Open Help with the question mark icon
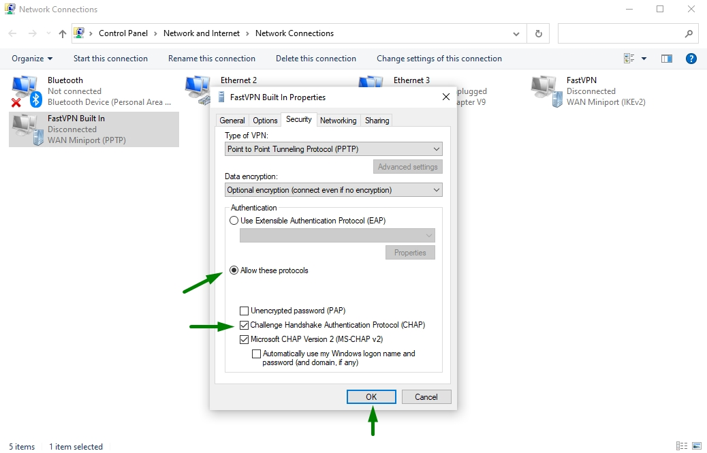The image size is (707, 453). point(691,59)
